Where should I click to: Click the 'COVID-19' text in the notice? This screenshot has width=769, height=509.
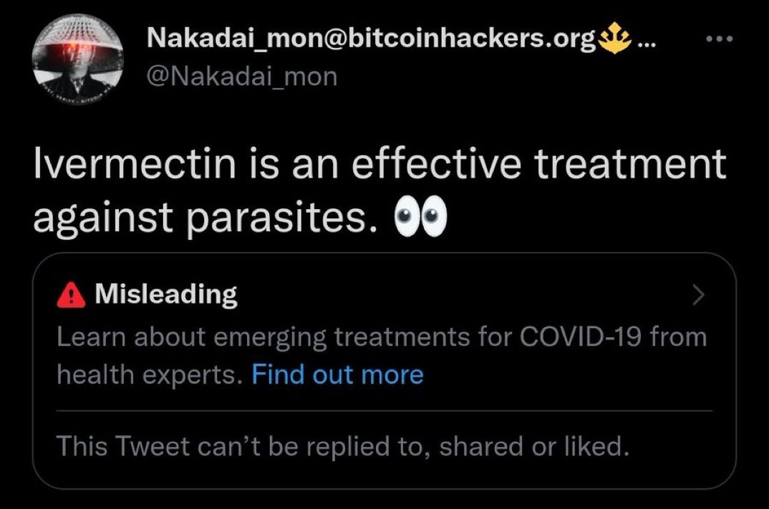[580, 337]
